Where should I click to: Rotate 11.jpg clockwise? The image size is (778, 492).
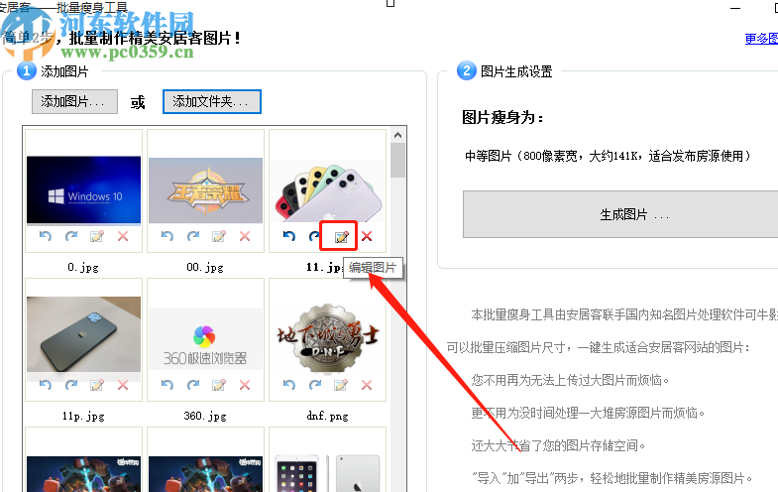tap(314, 236)
